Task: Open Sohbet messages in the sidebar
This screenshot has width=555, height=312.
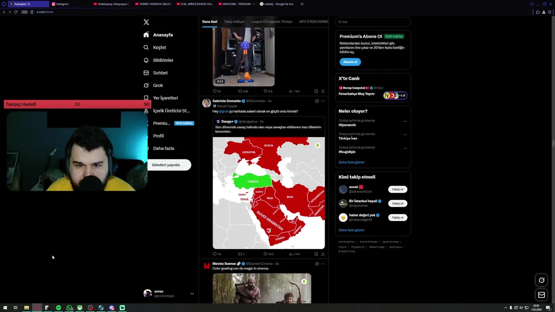Action: [155, 73]
